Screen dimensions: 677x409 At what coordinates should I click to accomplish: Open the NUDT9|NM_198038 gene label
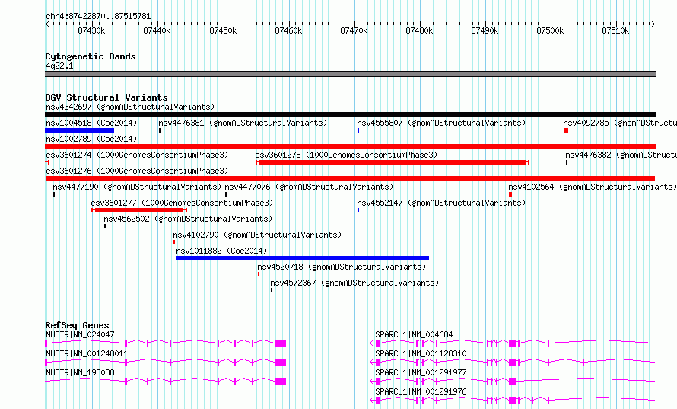[81, 372]
